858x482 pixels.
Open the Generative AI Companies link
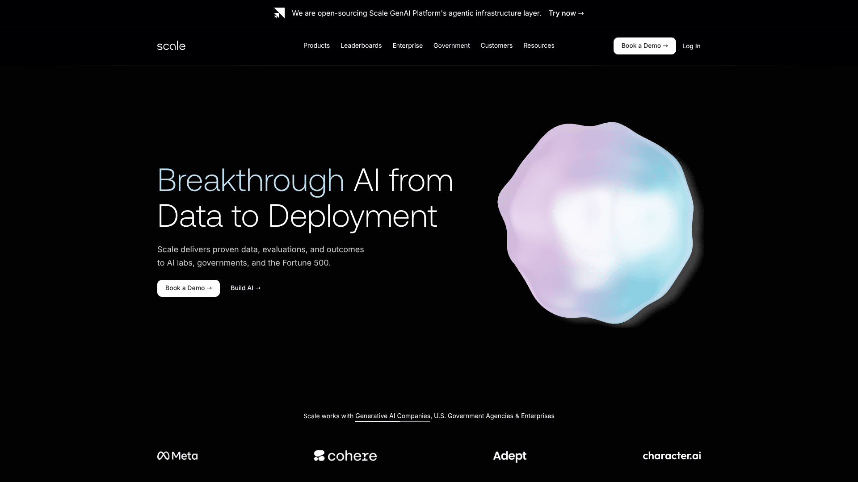point(392,416)
